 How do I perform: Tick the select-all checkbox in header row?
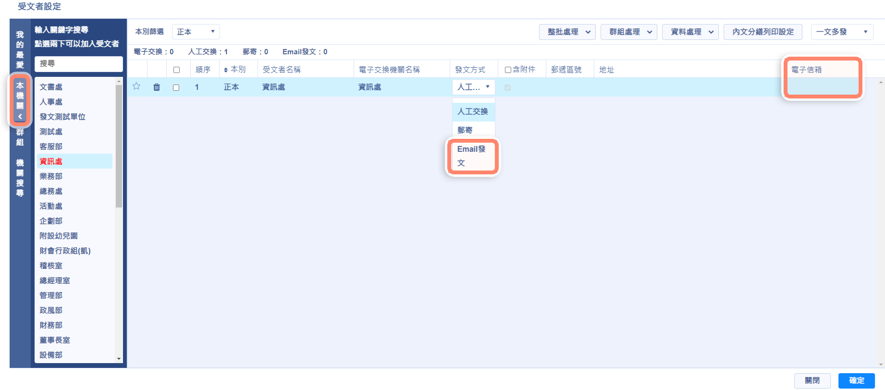[x=176, y=70]
